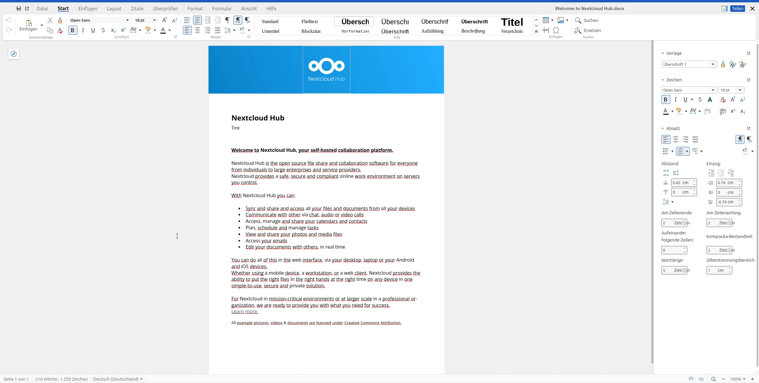Apply font color A swatch in ribbon
The height and width of the screenshot is (383, 759).
tap(163, 30)
